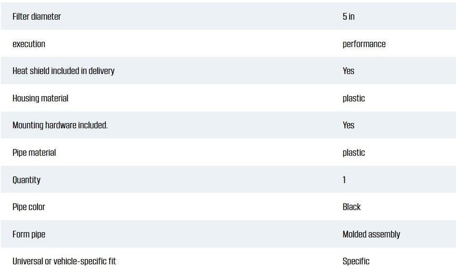Screen dimensions: 456x273
Task: Click Heat shield included in delivery label
Action: tap(63, 71)
